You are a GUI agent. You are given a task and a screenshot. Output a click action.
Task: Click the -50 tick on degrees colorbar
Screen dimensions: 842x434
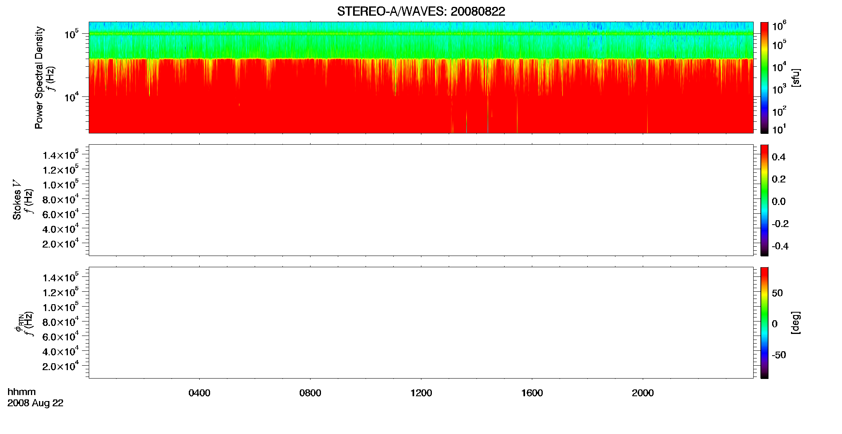pyautogui.click(x=779, y=355)
